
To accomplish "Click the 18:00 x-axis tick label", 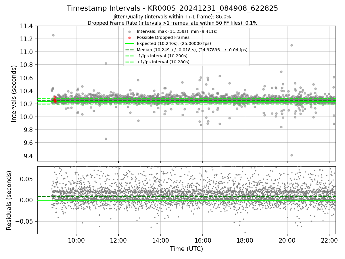I will [245, 240].
